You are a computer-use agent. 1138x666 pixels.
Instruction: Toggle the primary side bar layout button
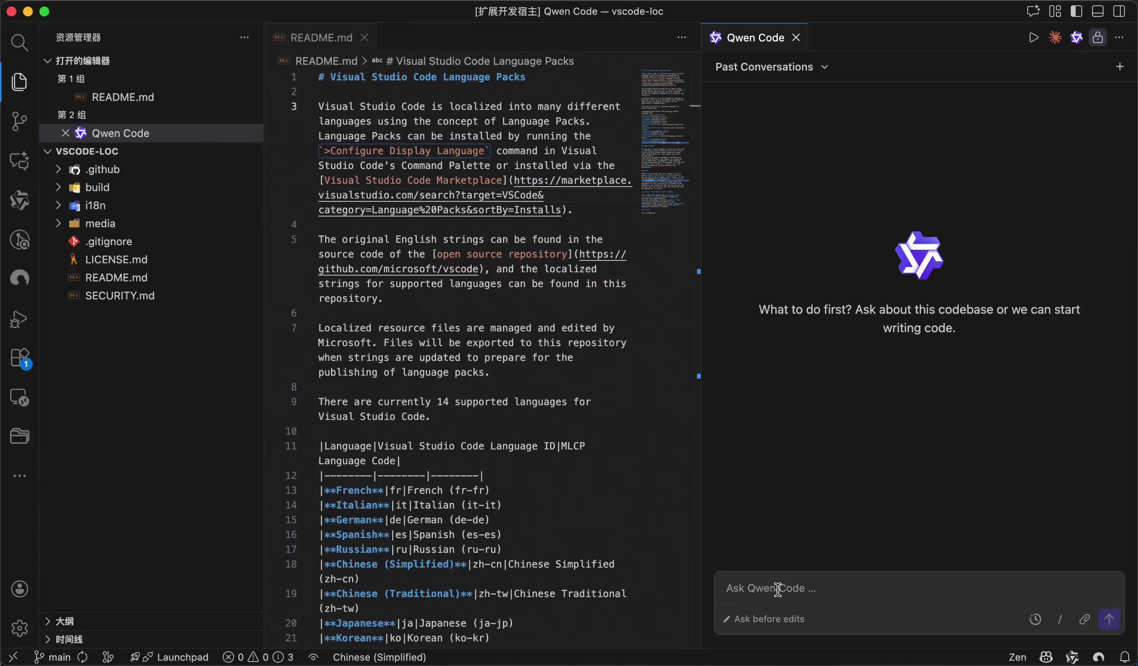1076,11
